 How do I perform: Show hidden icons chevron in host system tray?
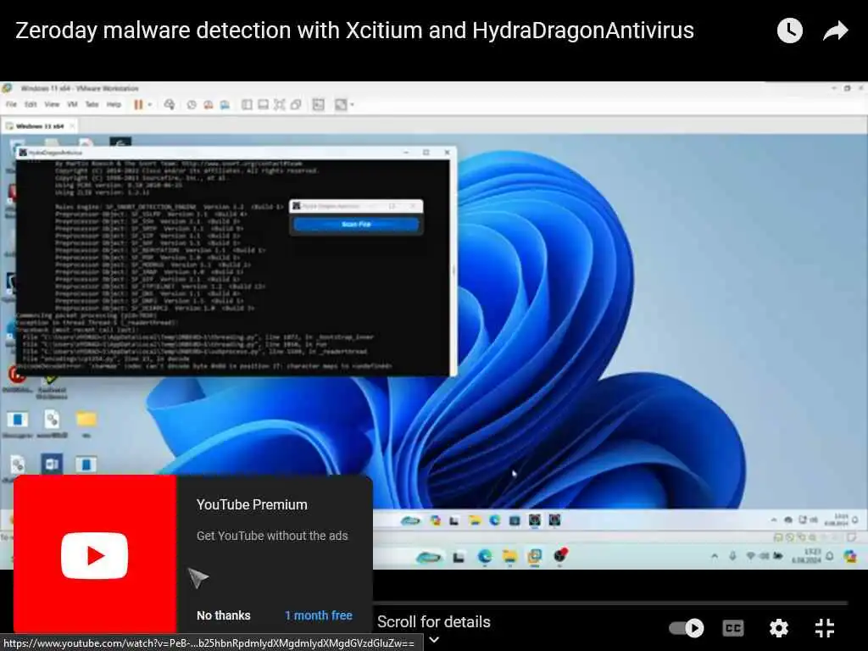coord(714,556)
